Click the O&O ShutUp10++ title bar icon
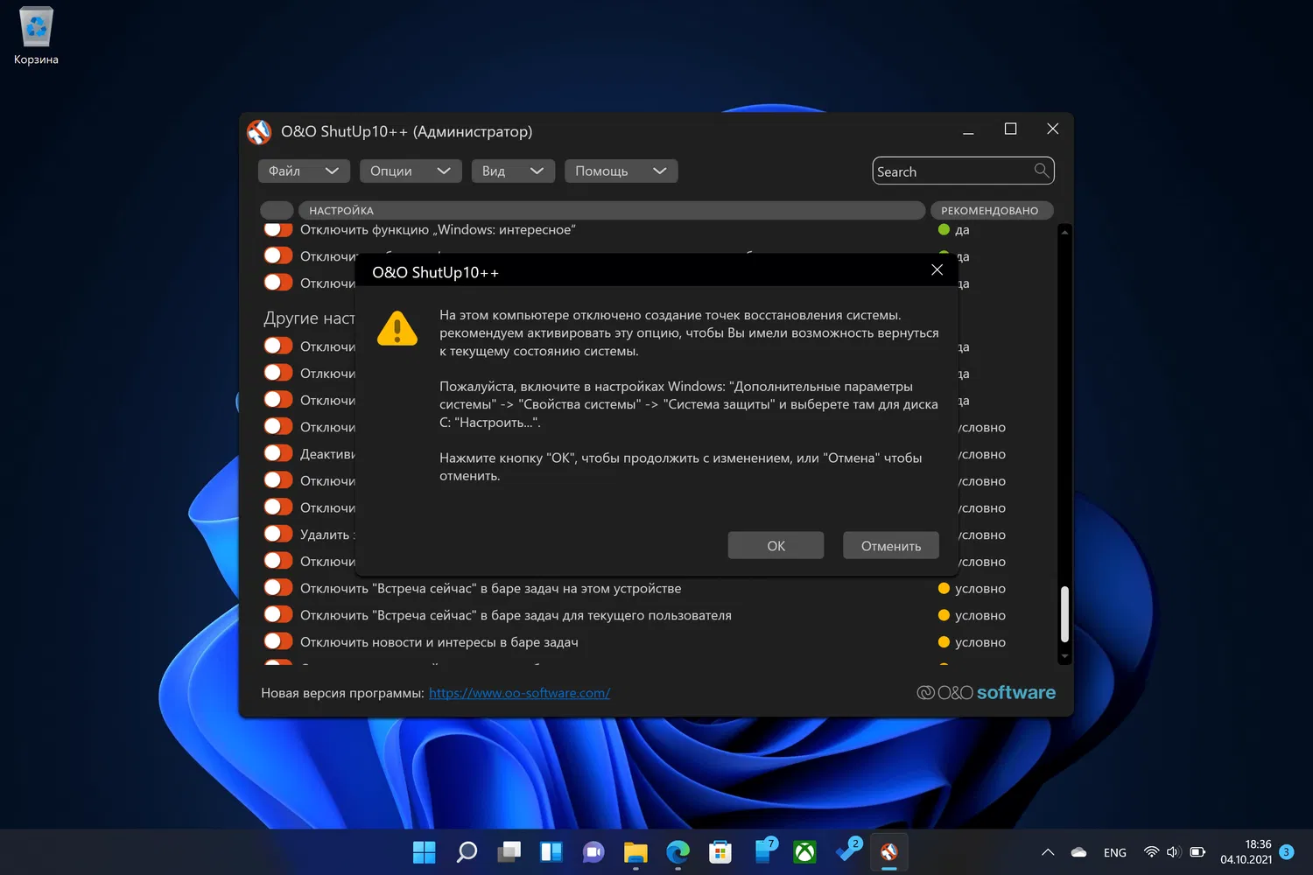The height and width of the screenshot is (875, 1313). point(259,132)
